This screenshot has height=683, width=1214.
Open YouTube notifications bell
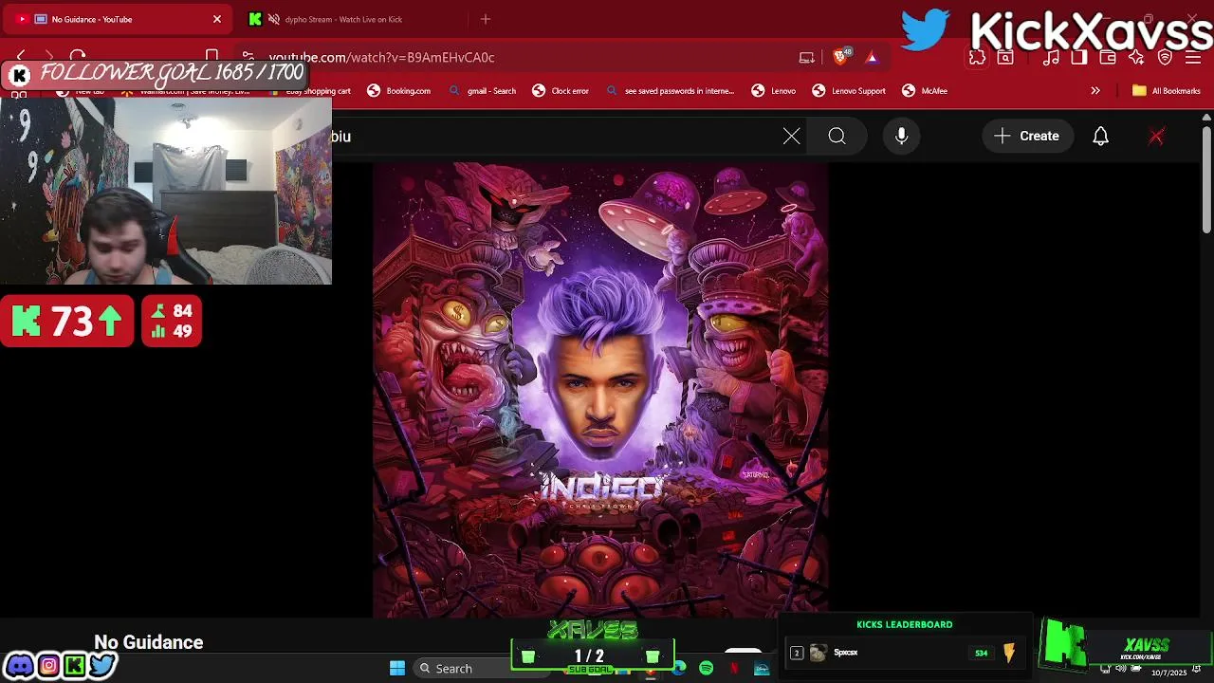pyautogui.click(x=1101, y=137)
